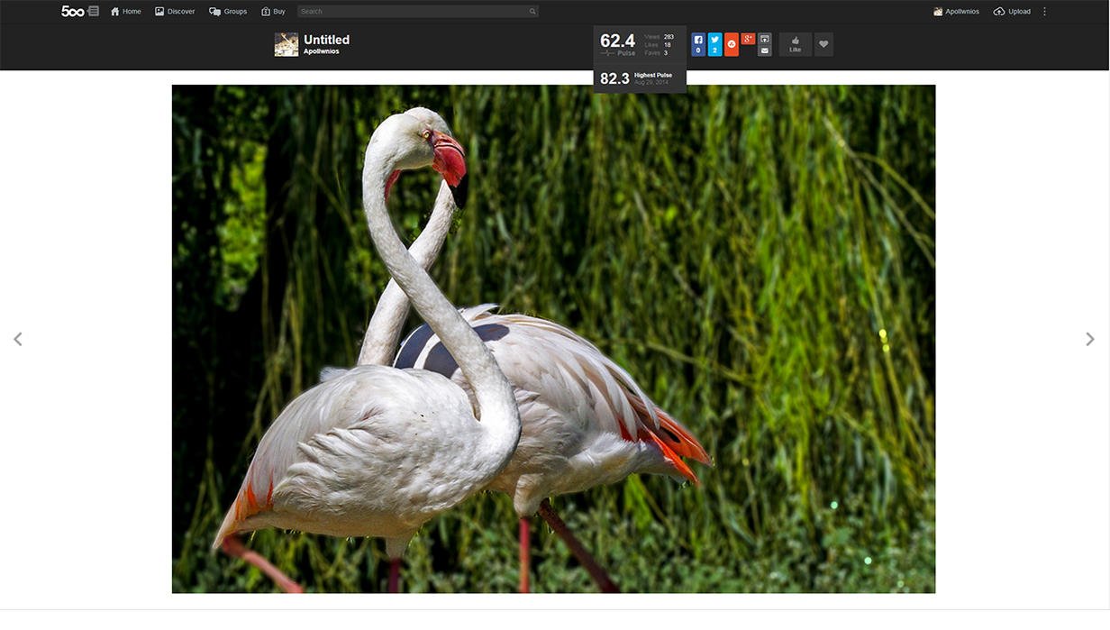Toggle Like on this photo
Screen dimensions: 1110x630
click(x=795, y=44)
